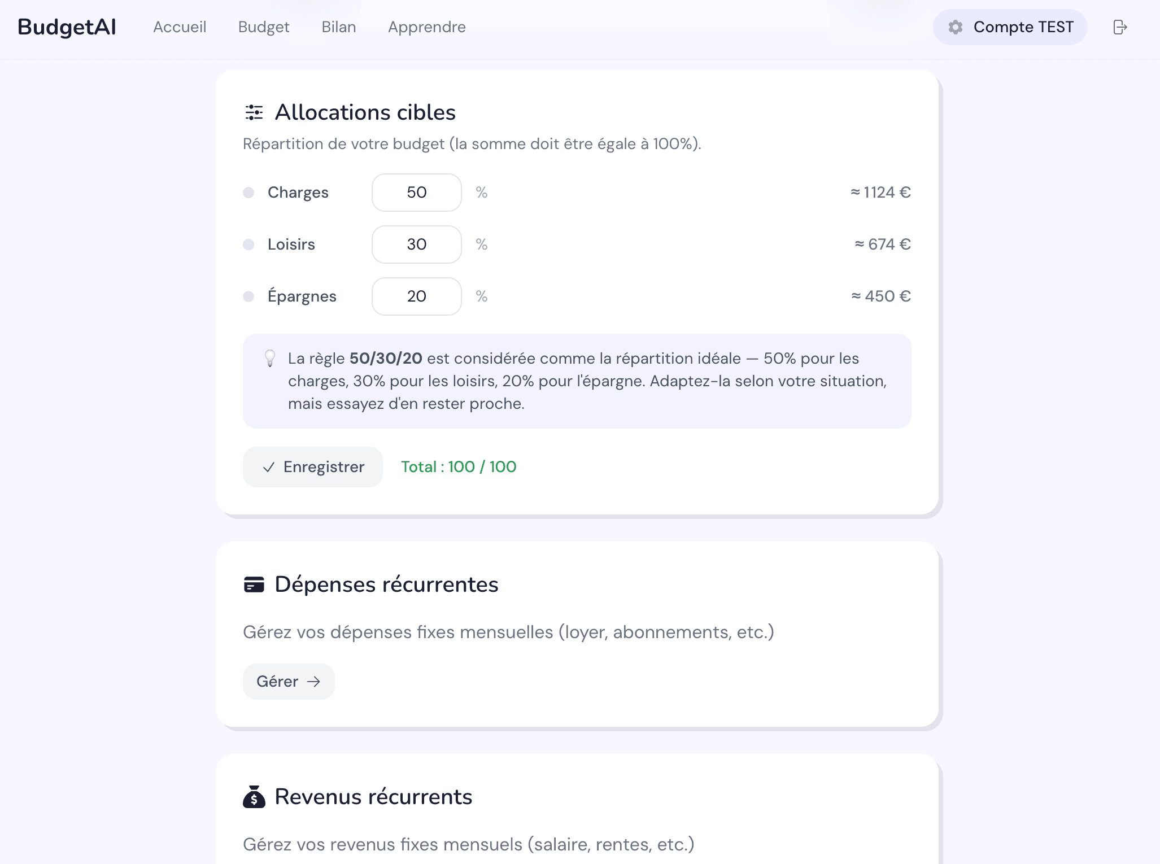This screenshot has width=1160, height=864.
Task: Focus the Épargnes percentage input
Action: (x=417, y=296)
